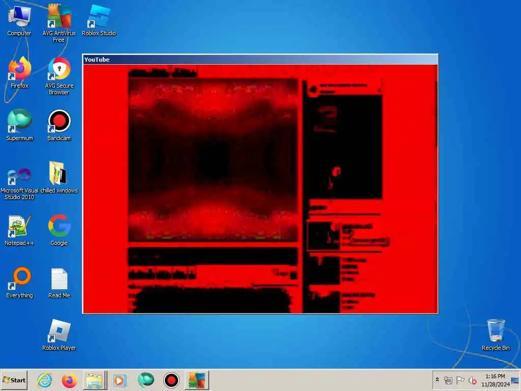Switch to Bandicam in the taskbar
The width and height of the screenshot is (521, 391).
171,380
